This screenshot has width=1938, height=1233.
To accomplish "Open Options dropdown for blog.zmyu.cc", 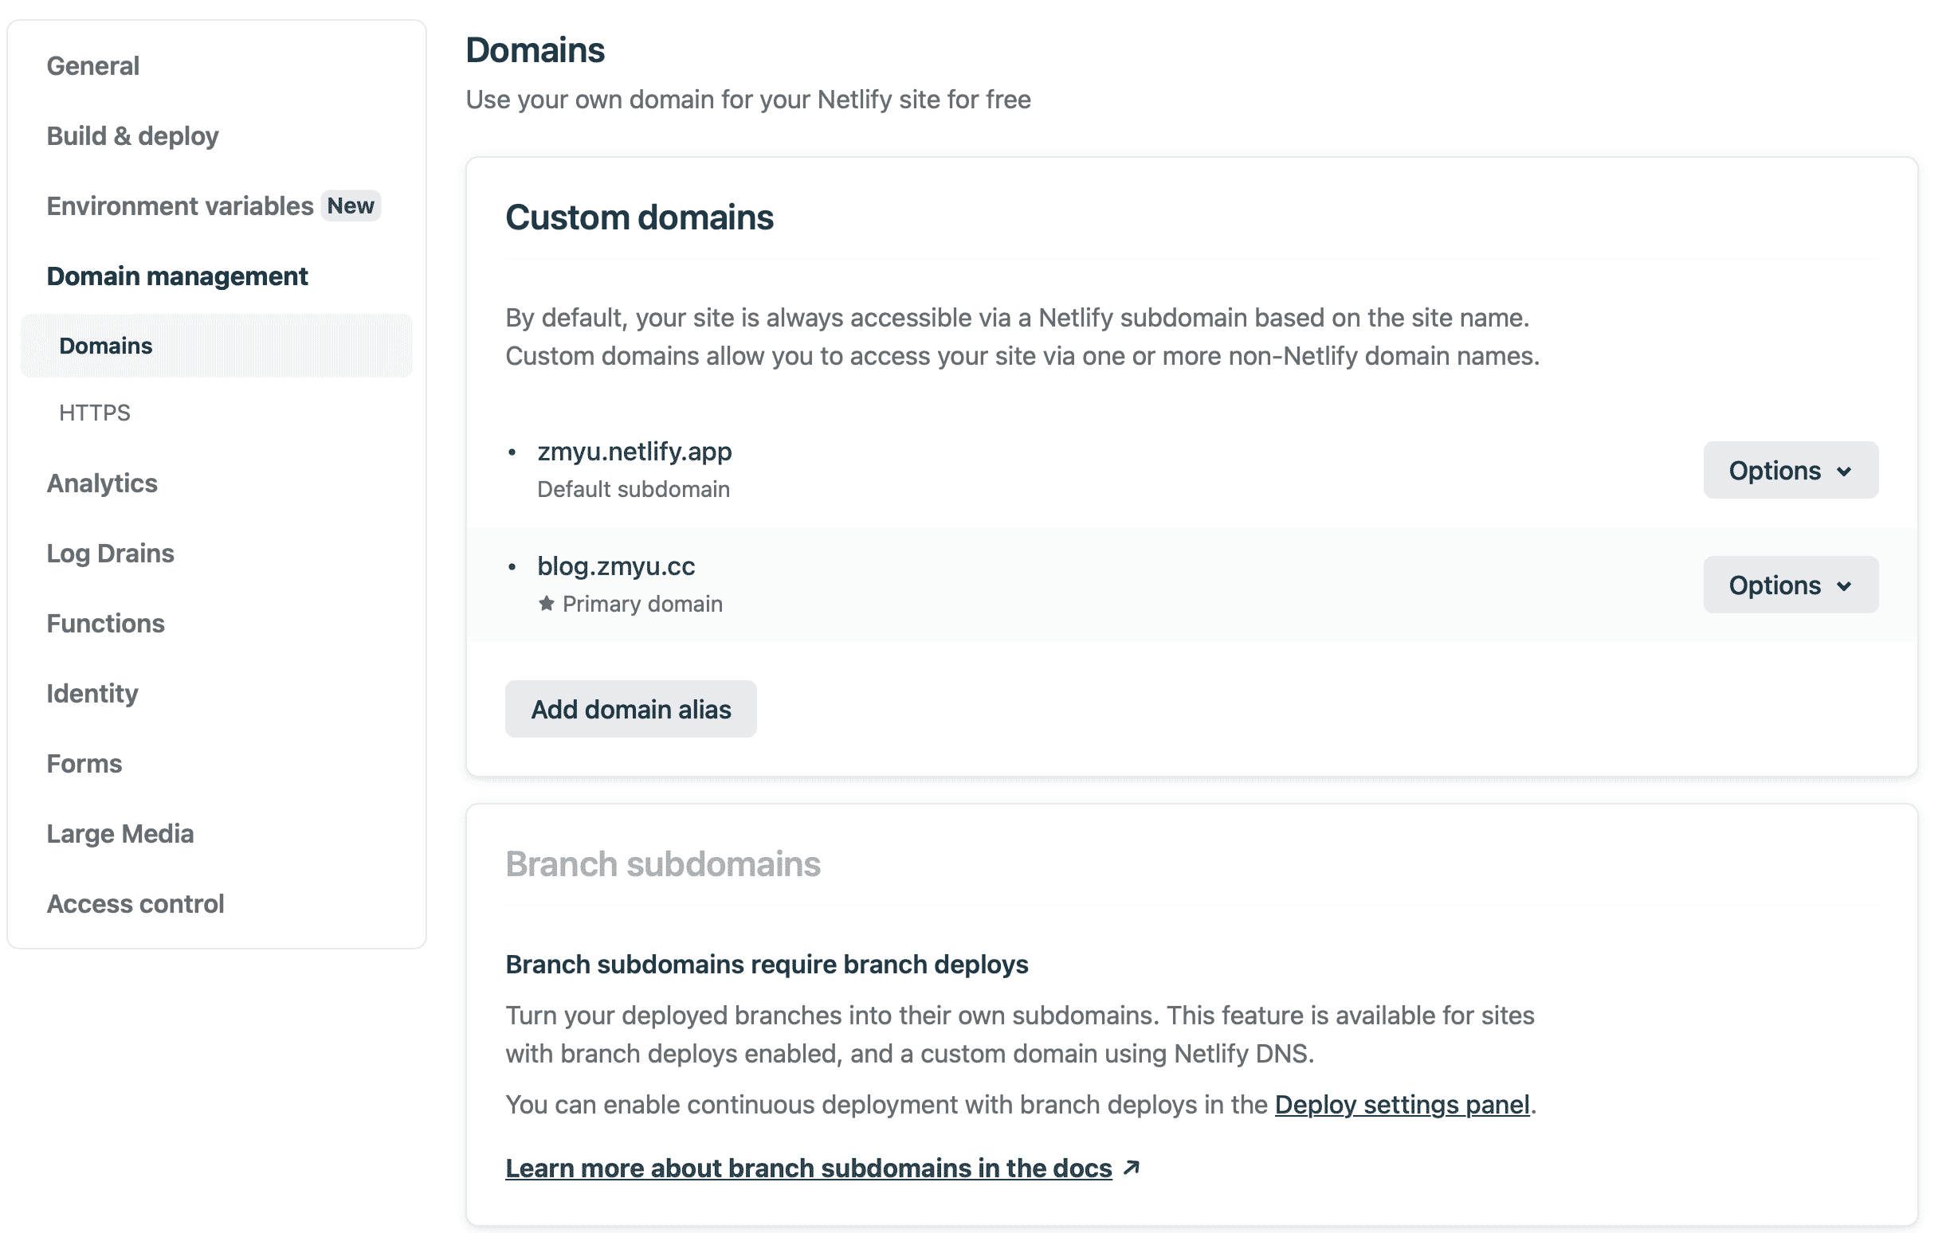I will (x=1790, y=585).
